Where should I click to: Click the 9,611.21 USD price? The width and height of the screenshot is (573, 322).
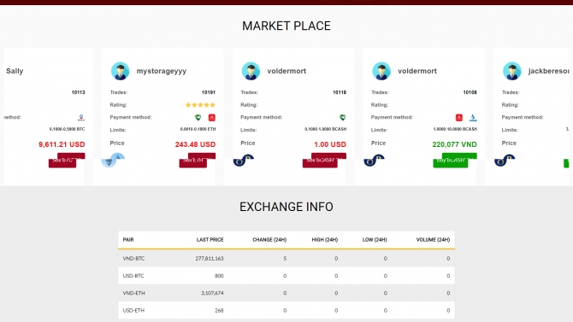(62, 144)
